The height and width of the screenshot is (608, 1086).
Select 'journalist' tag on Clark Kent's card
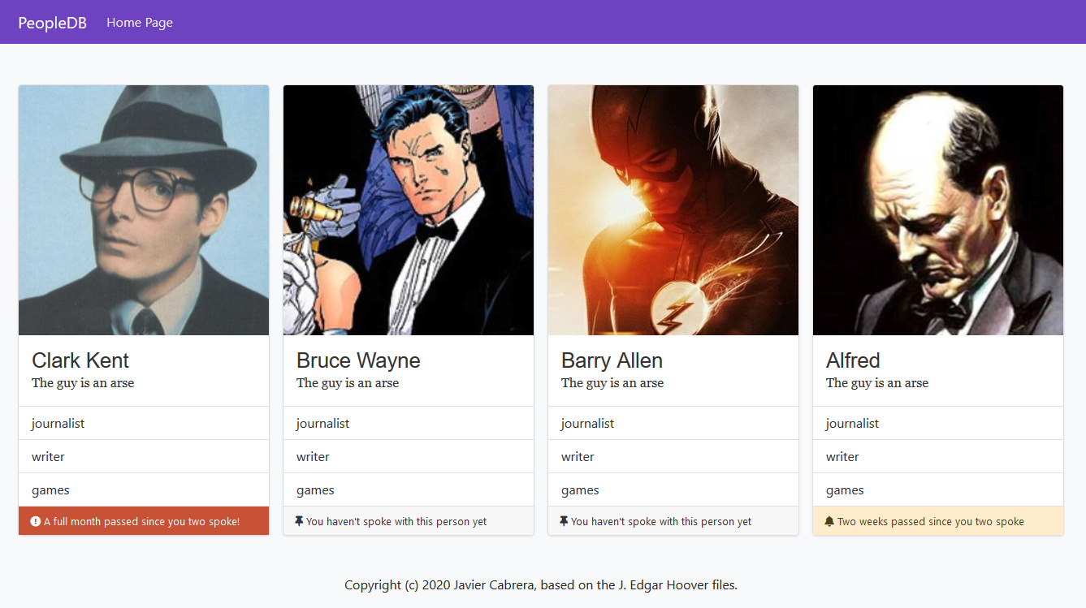[58, 423]
